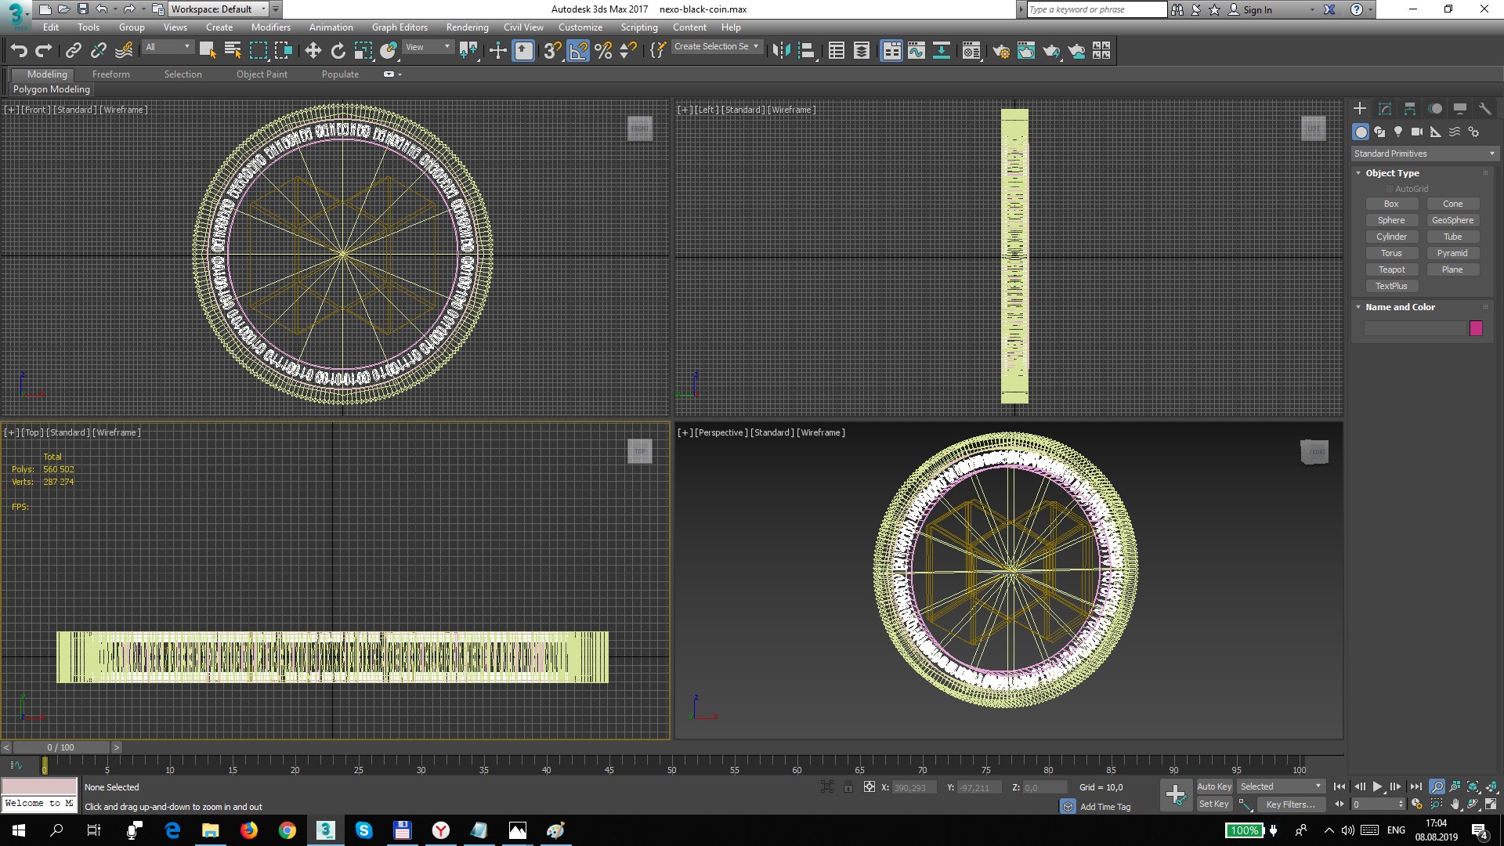Click the Pan View hand icon
The height and width of the screenshot is (846, 1504).
(1455, 804)
